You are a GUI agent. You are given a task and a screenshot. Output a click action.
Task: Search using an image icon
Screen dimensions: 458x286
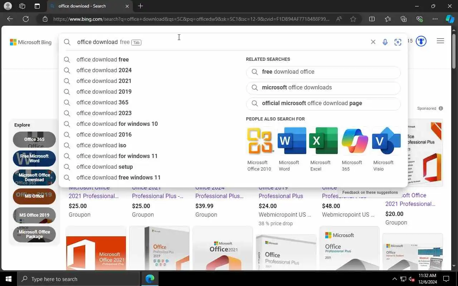click(x=398, y=42)
